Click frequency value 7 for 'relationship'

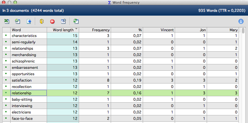[x=108, y=93]
